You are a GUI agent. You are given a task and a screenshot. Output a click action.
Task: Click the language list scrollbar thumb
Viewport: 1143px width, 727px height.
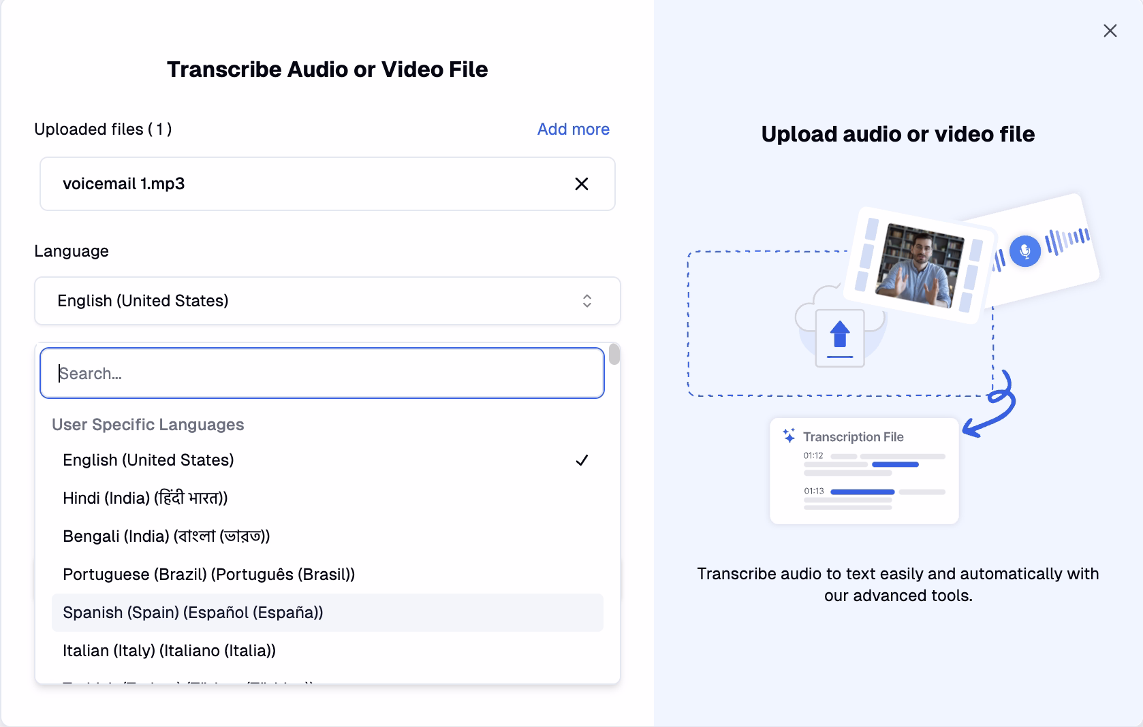pos(614,354)
